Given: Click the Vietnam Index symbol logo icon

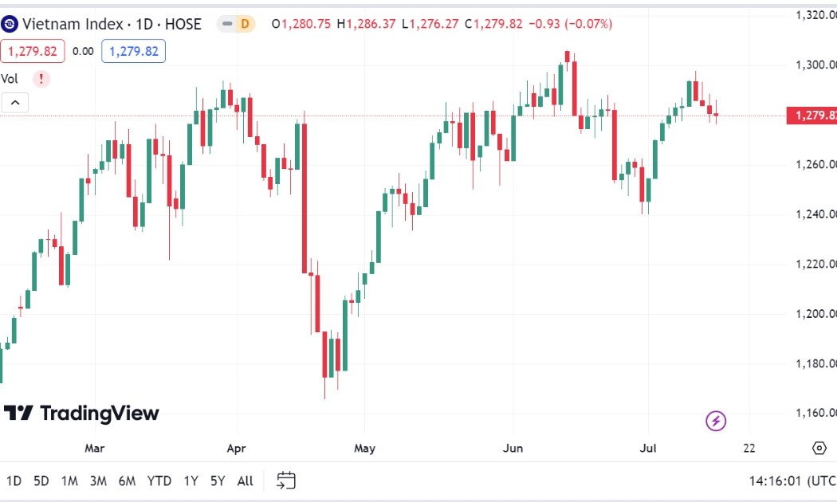Looking at the screenshot, I should pyautogui.click(x=10, y=24).
